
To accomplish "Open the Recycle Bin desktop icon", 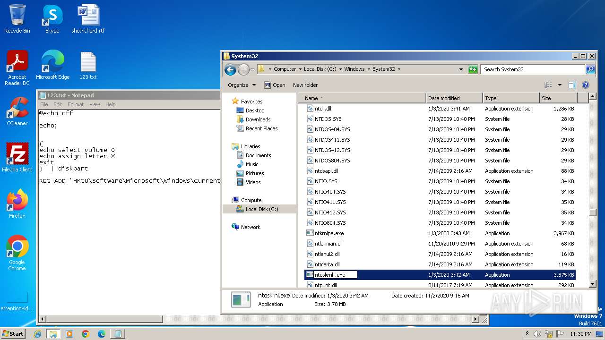I will [x=17, y=19].
